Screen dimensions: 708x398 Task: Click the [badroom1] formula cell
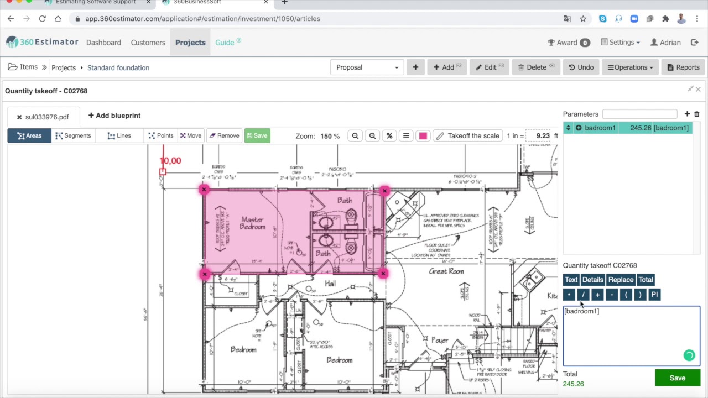pyautogui.click(x=671, y=128)
